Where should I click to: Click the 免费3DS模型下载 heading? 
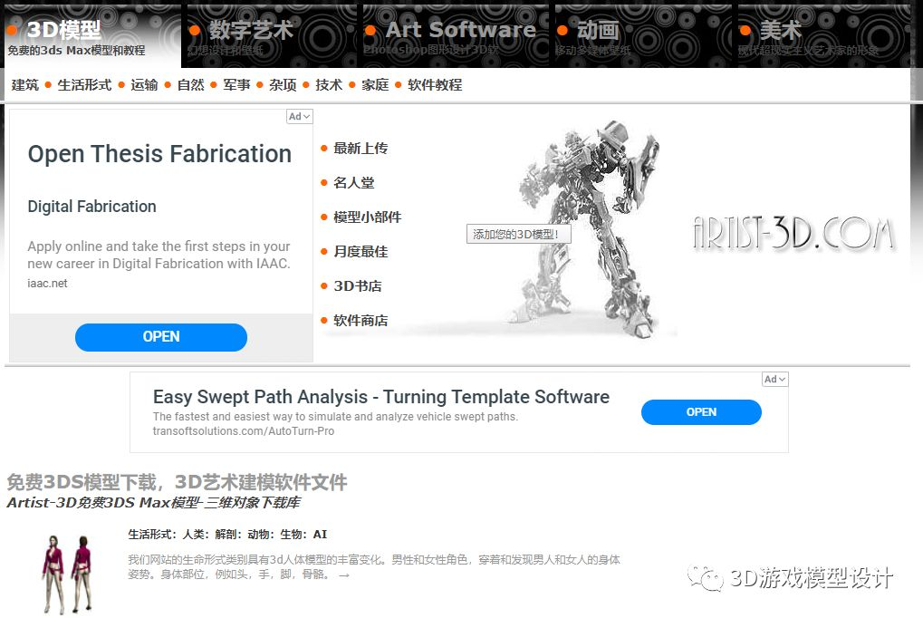(x=177, y=482)
